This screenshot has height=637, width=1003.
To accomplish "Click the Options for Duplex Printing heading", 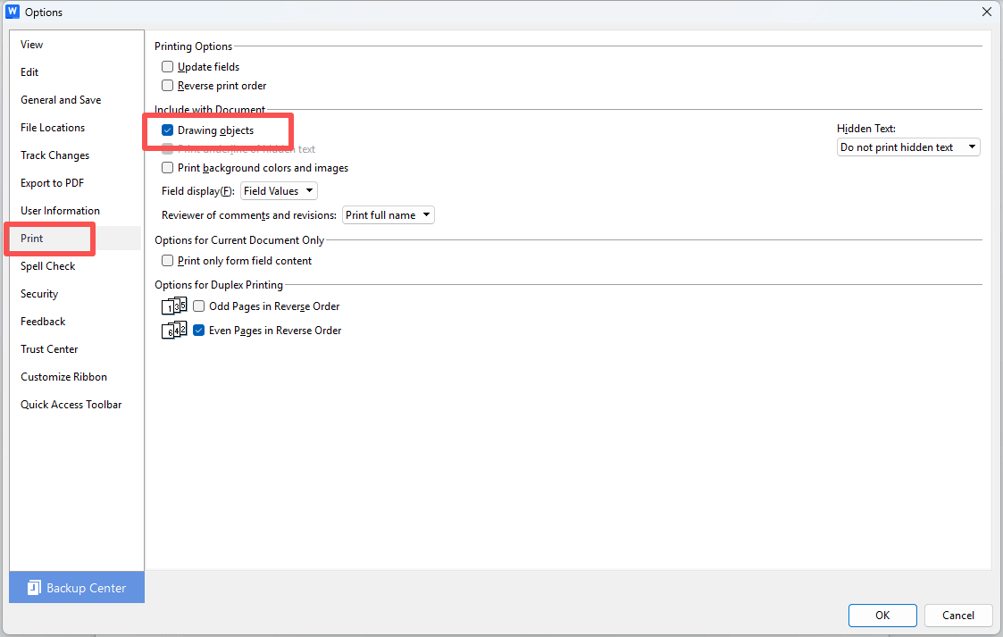I will (x=219, y=285).
